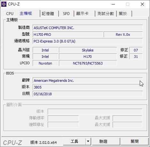150x147 pixels.
Task: Close the CPU-Z window via X
Action: tap(142, 4)
